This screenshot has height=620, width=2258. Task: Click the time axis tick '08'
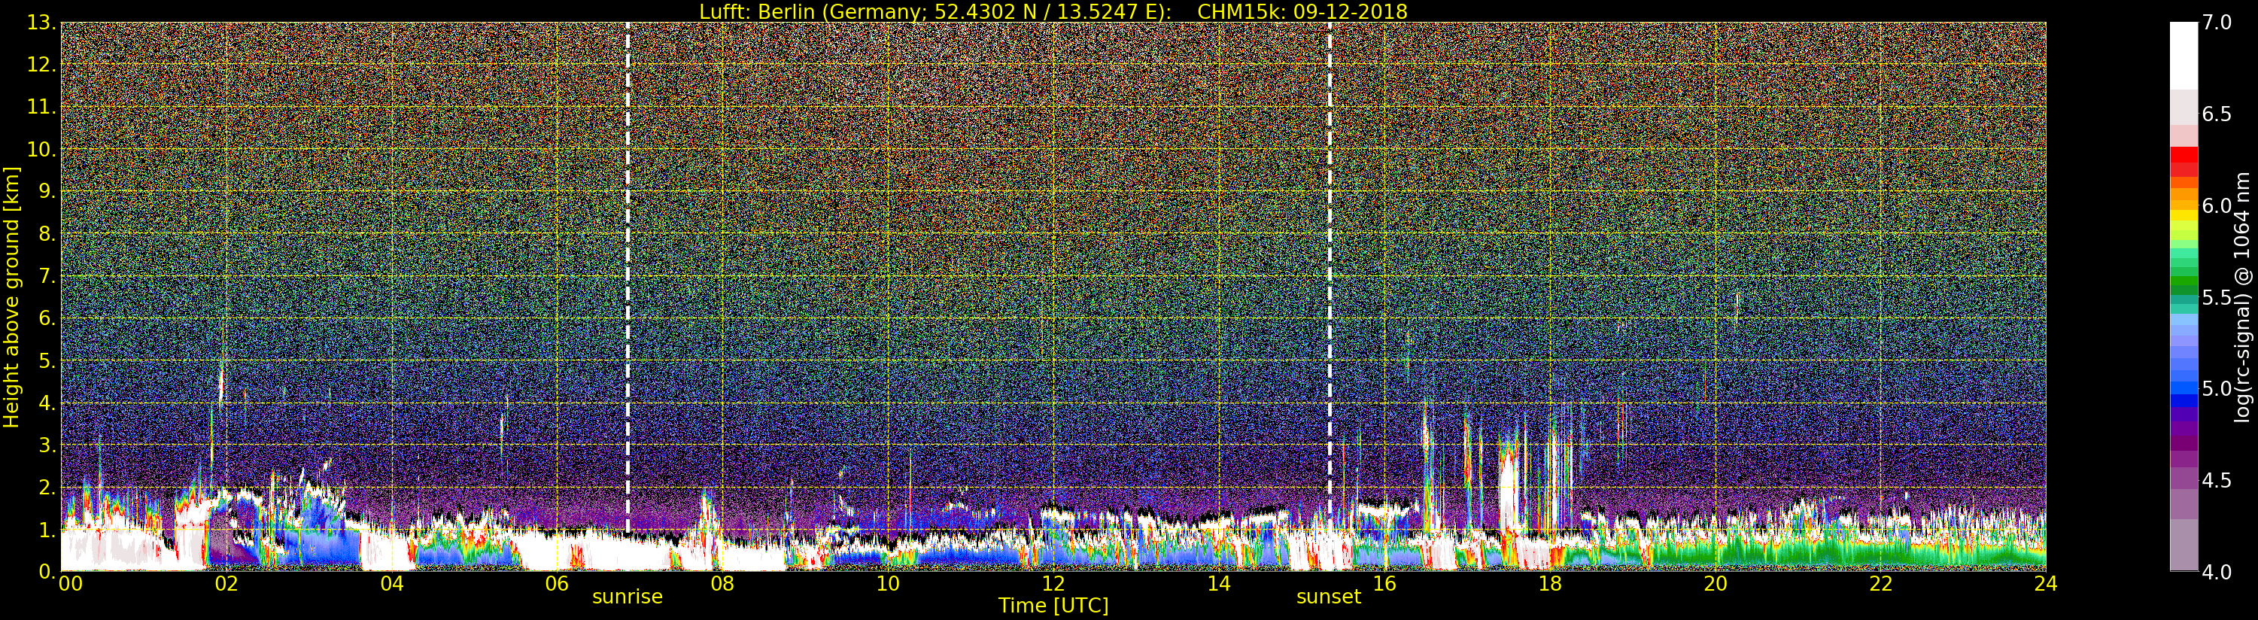(722, 584)
